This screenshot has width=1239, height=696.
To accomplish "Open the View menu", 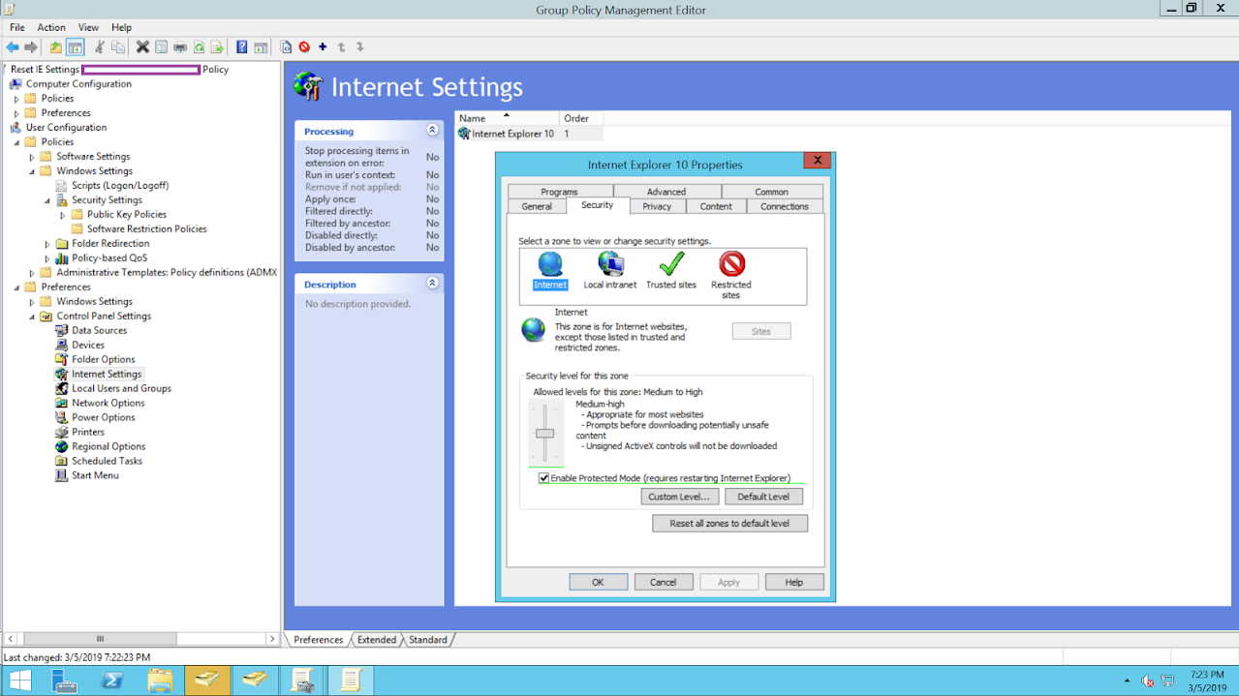I will (x=88, y=28).
